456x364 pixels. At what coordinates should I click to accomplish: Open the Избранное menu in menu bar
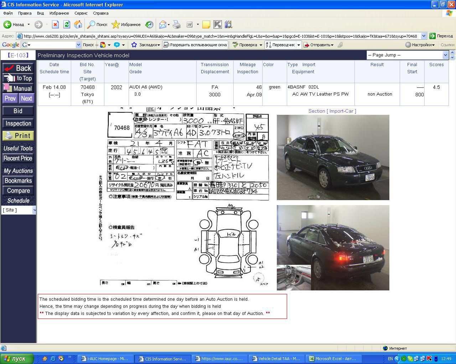pos(59,13)
